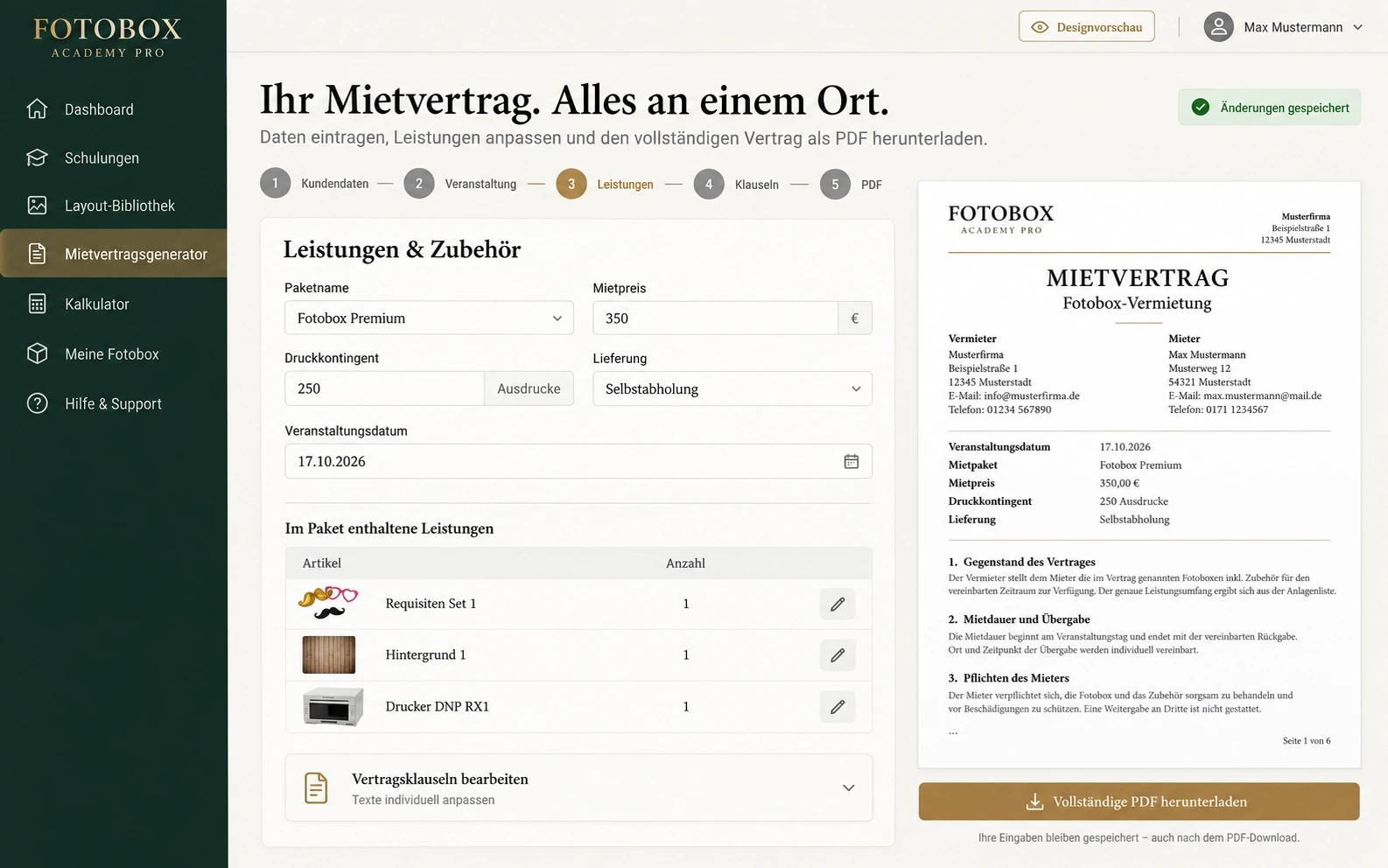Image resolution: width=1388 pixels, height=868 pixels.
Task: Click the Veranstaltungsdatum date field
Action: (578, 461)
